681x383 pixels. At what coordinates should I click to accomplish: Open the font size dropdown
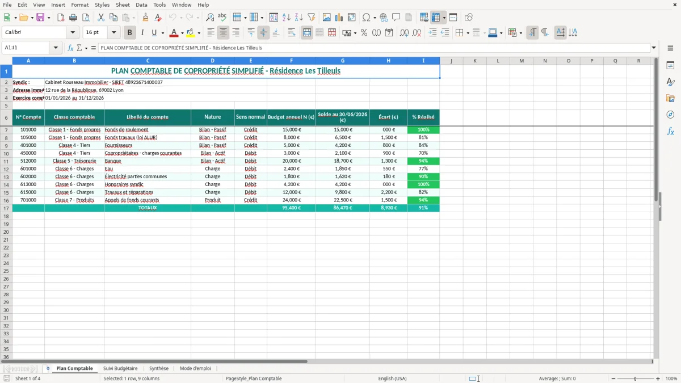coord(113,33)
